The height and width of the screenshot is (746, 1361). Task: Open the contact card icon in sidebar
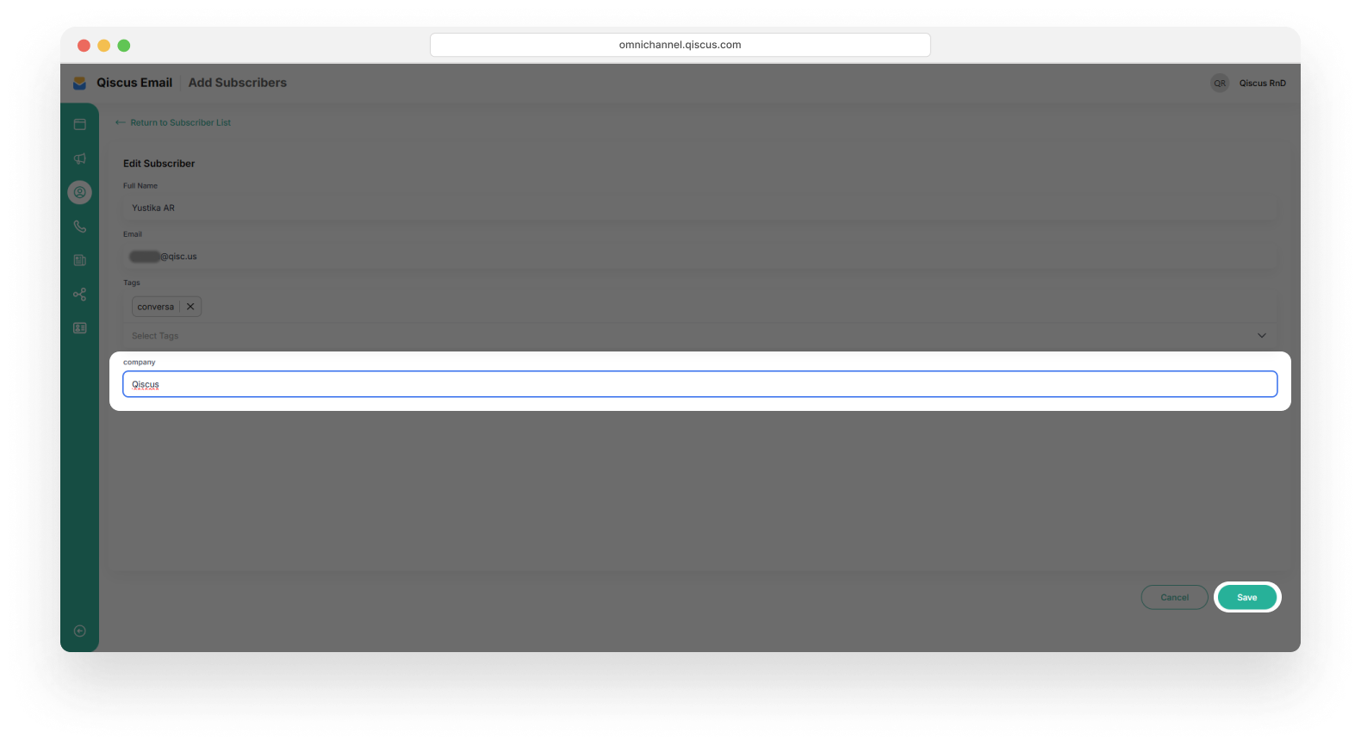click(80, 328)
